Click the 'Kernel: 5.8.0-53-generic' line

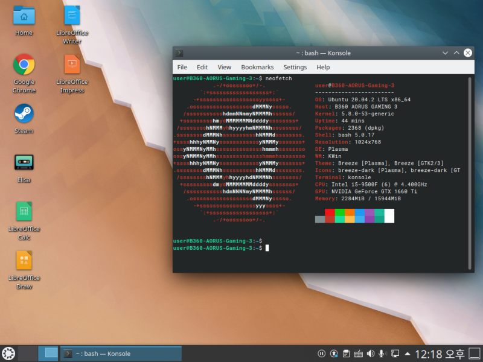point(354,113)
